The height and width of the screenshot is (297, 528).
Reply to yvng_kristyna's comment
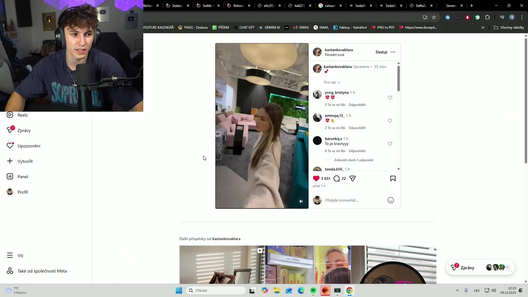(x=357, y=105)
